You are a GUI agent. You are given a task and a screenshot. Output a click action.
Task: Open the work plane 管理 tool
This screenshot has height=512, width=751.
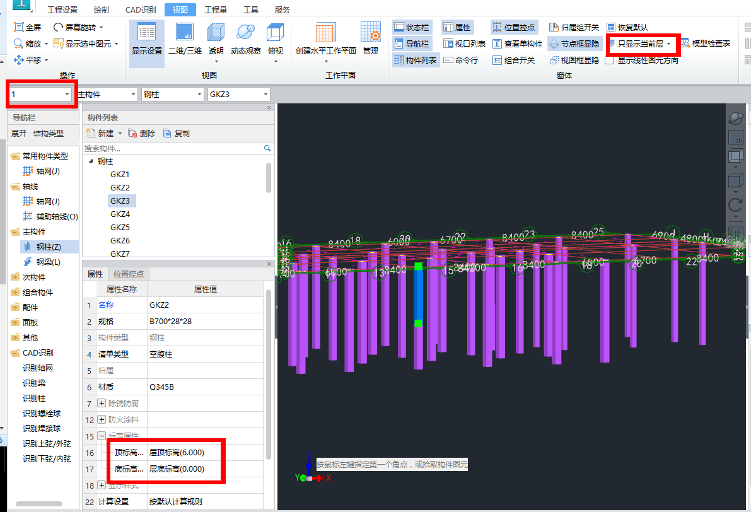point(371,39)
